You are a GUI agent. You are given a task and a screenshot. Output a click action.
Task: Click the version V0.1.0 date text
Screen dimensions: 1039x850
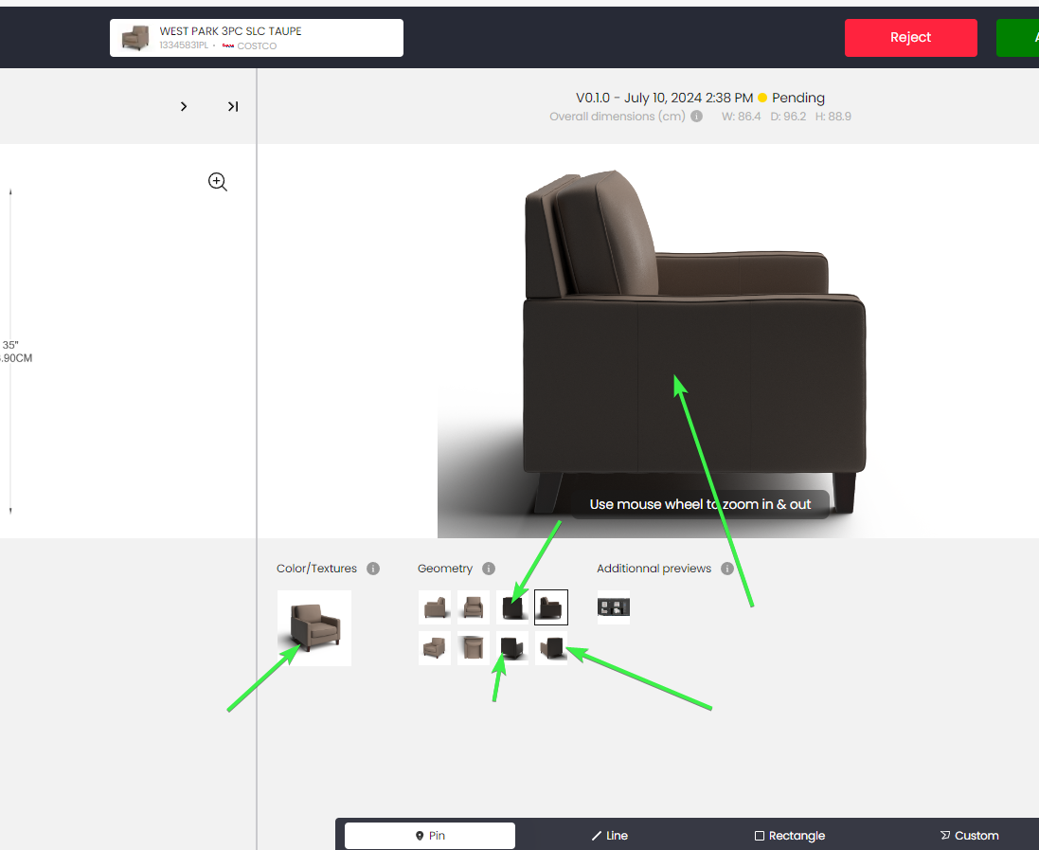pos(664,98)
